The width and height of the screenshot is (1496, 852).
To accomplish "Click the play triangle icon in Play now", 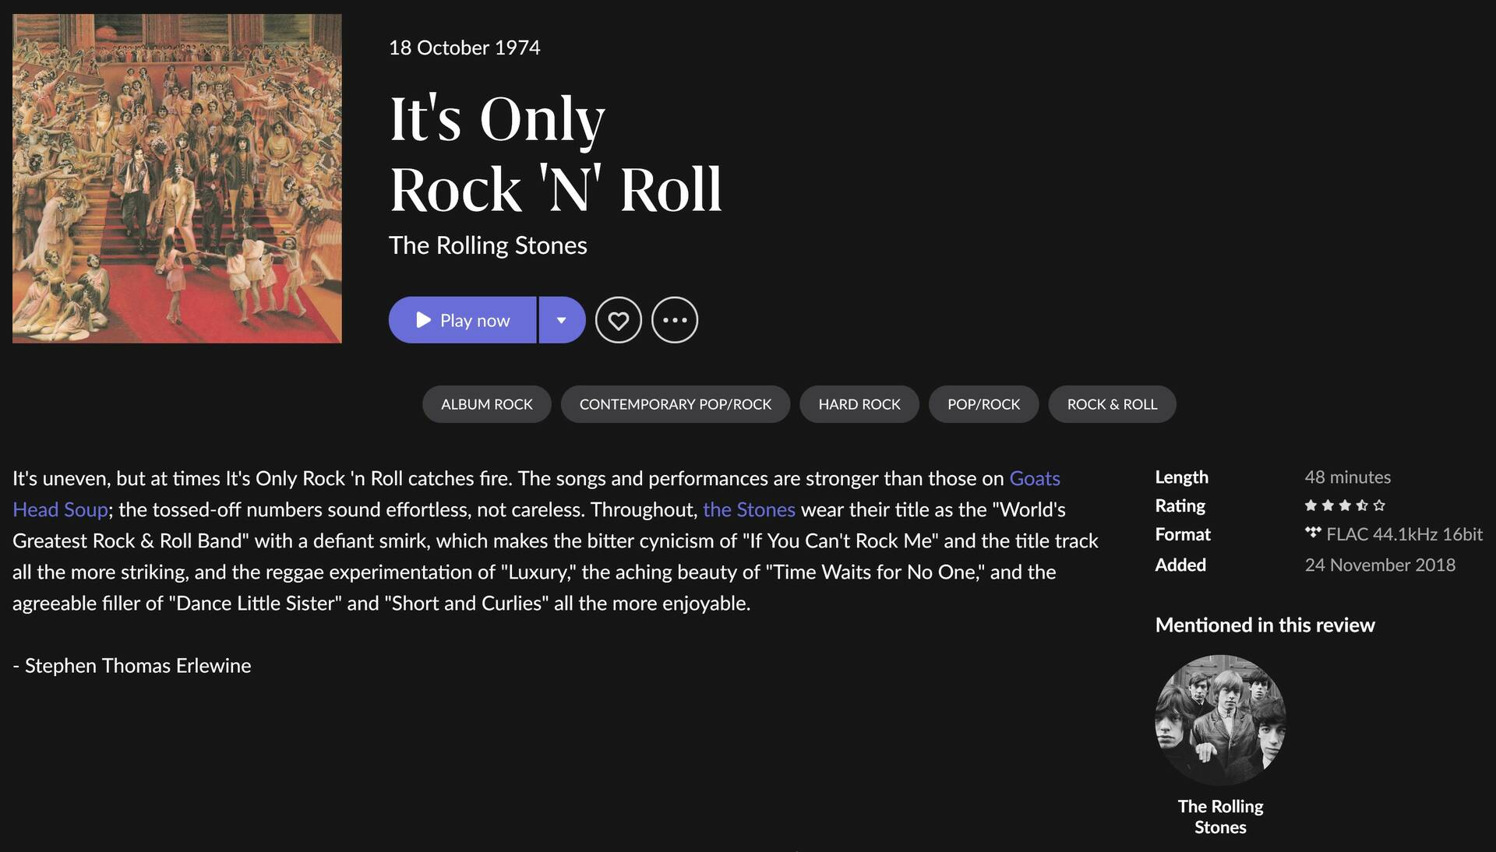I will click(x=423, y=320).
